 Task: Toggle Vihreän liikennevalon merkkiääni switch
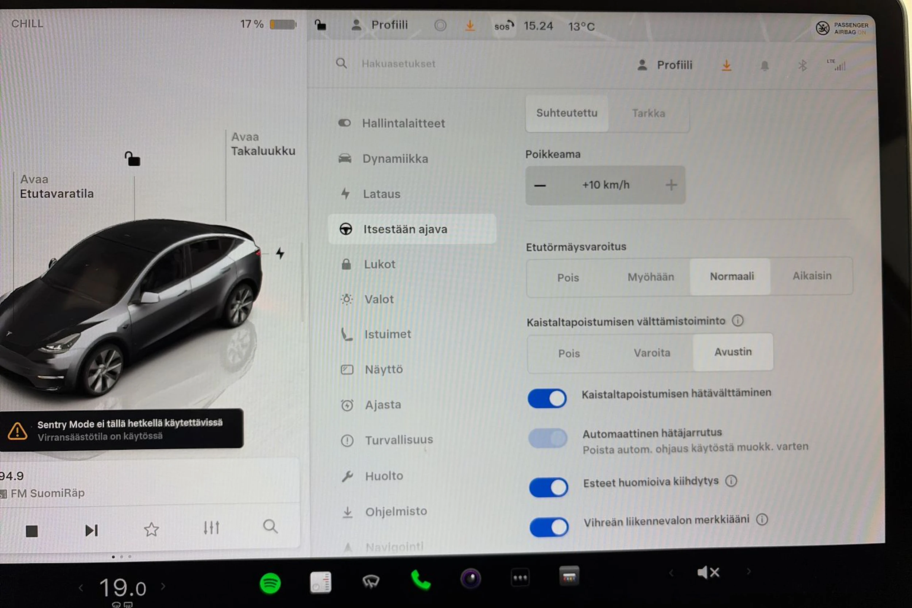point(549,527)
